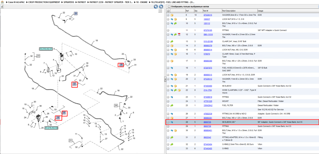Sort by the Part # column header
Viewport: 319px width, 154px height.
205,11
